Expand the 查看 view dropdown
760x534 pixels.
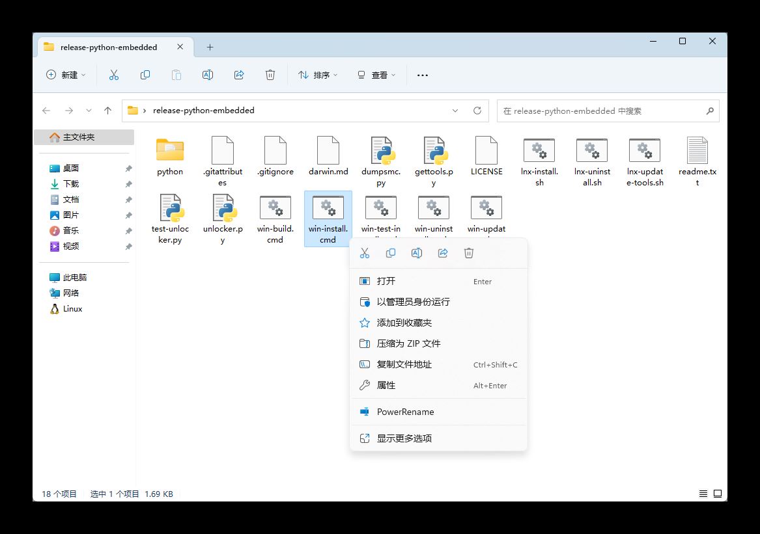(376, 75)
